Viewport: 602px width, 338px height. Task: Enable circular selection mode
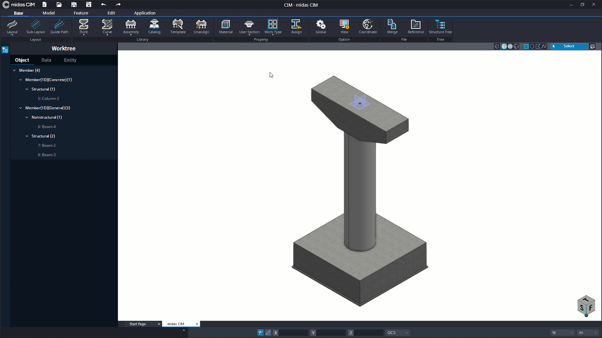[532, 46]
